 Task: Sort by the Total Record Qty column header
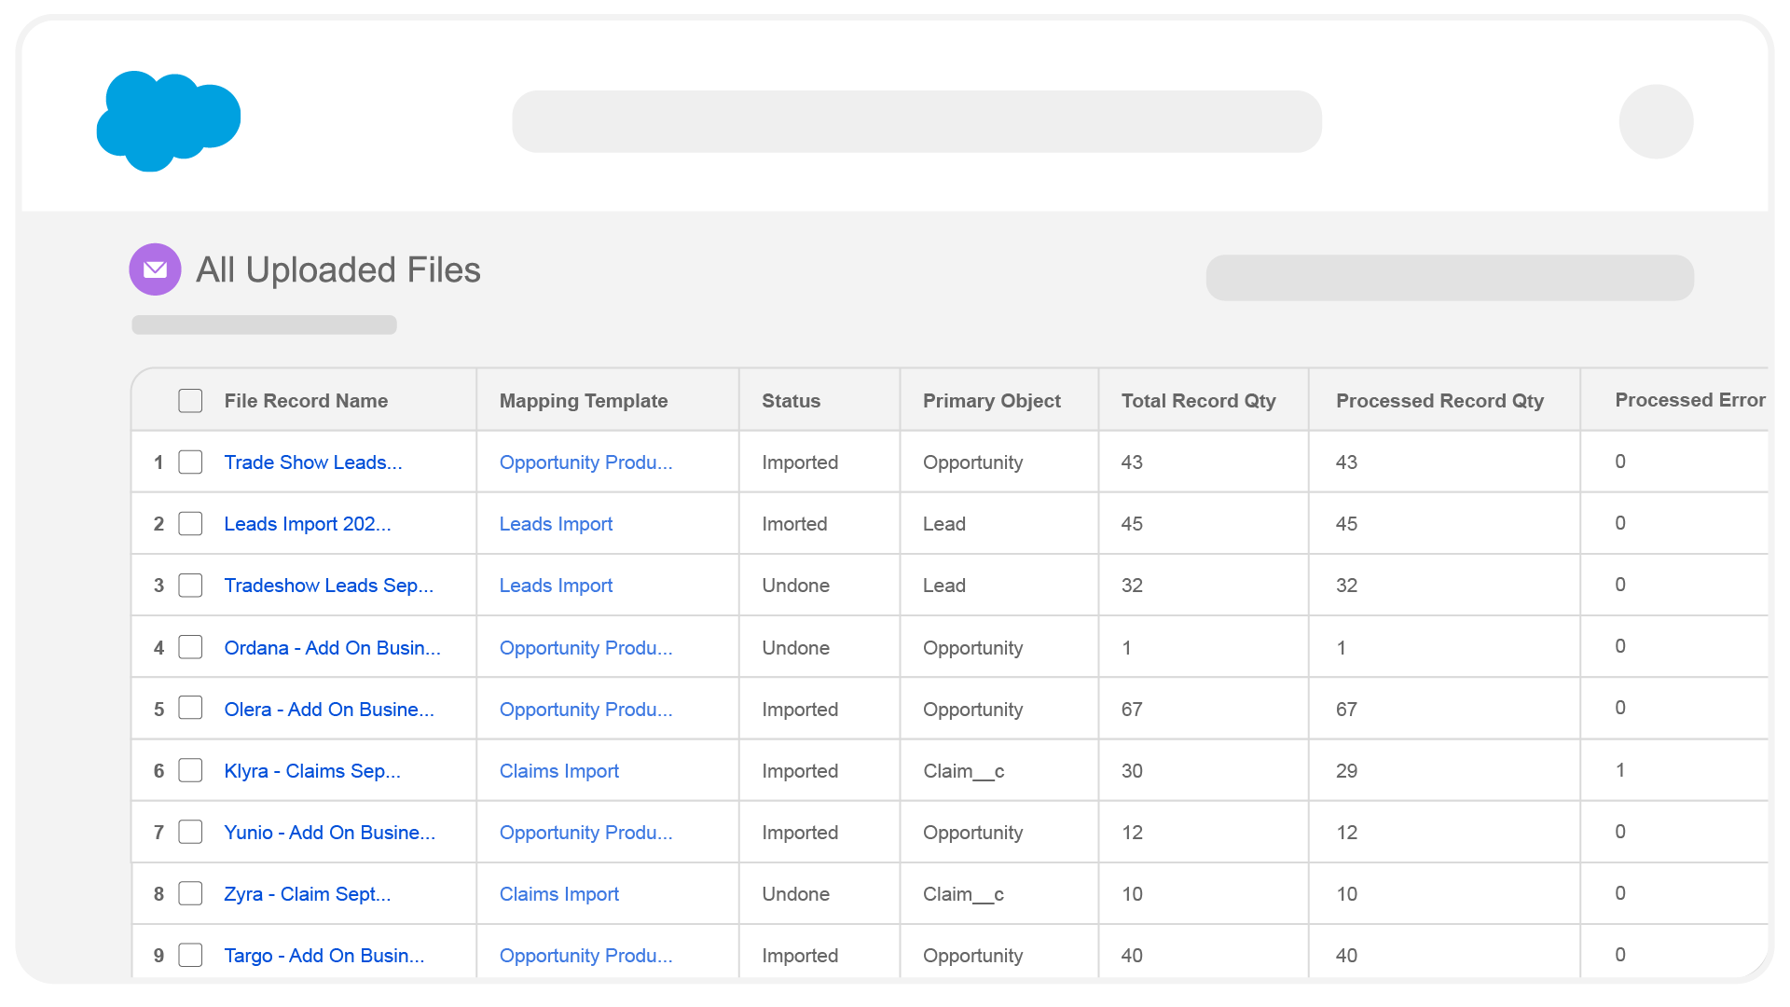pos(1198,400)
